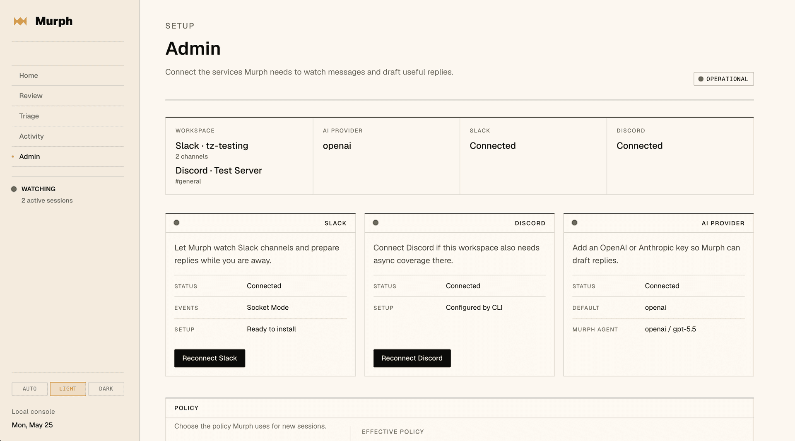The image size is (795, 441).
Task: Click the AI PROVIDER card header title
Action: pyautogui.click(x=723, y=223)
